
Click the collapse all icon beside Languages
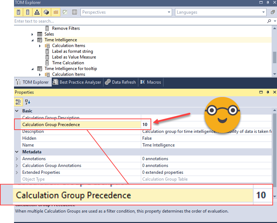pos(273,12)
